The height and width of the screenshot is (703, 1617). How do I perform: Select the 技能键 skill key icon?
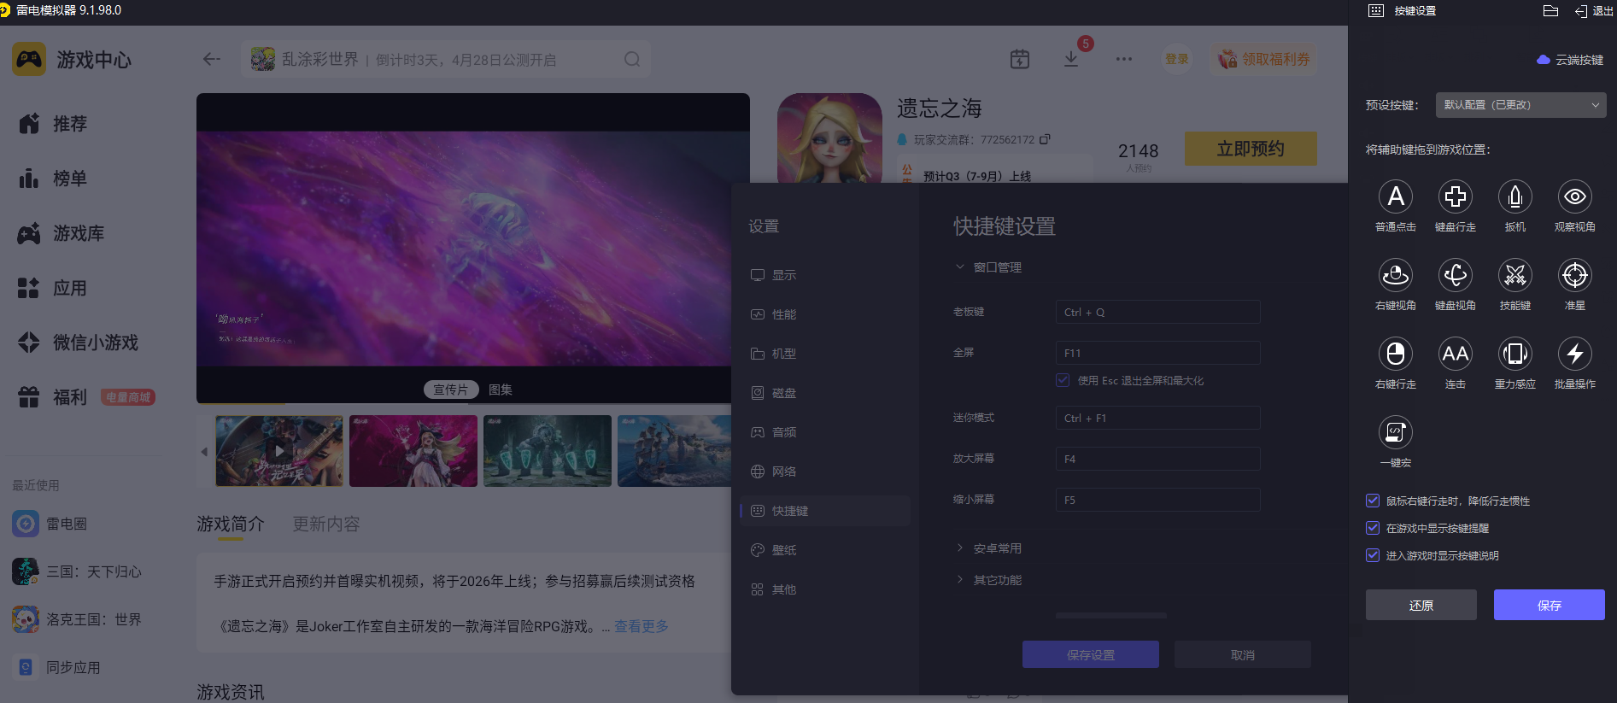[1514, 276]
